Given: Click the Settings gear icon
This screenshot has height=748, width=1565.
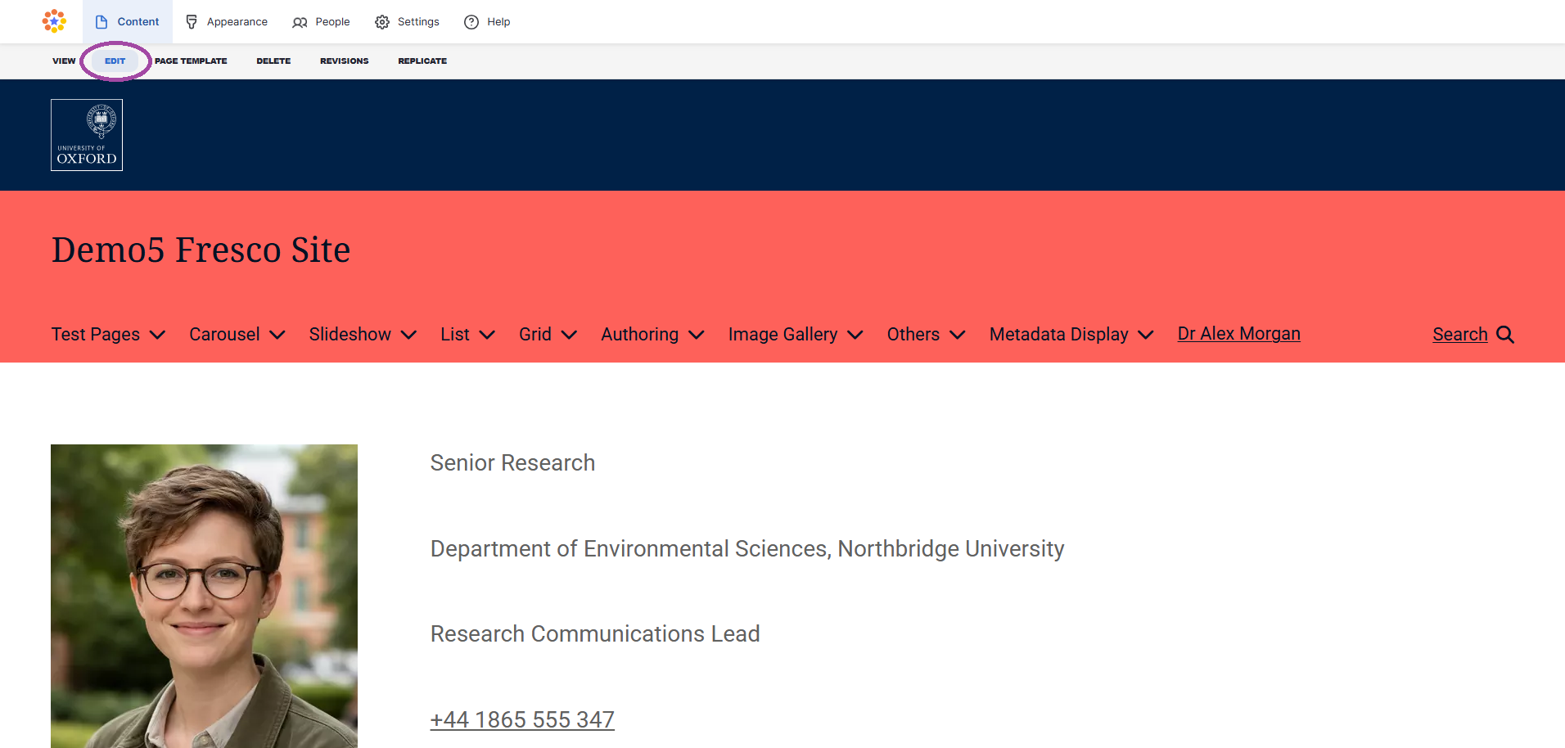Looking at the screenshot, I should [382, 22].
